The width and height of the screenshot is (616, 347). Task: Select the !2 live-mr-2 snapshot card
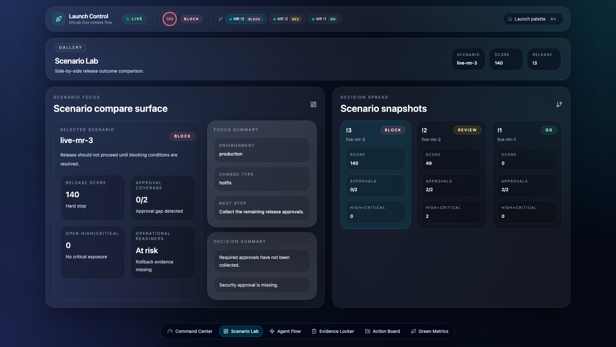(451, 174)
